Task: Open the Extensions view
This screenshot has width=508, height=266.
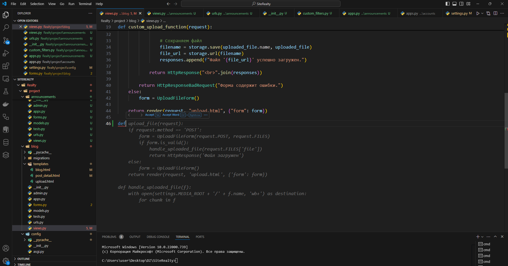Action: pyautogui.click(x=6, y=66)
